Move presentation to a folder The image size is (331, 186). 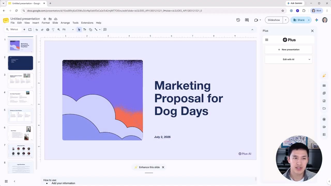tap(50, 19)
